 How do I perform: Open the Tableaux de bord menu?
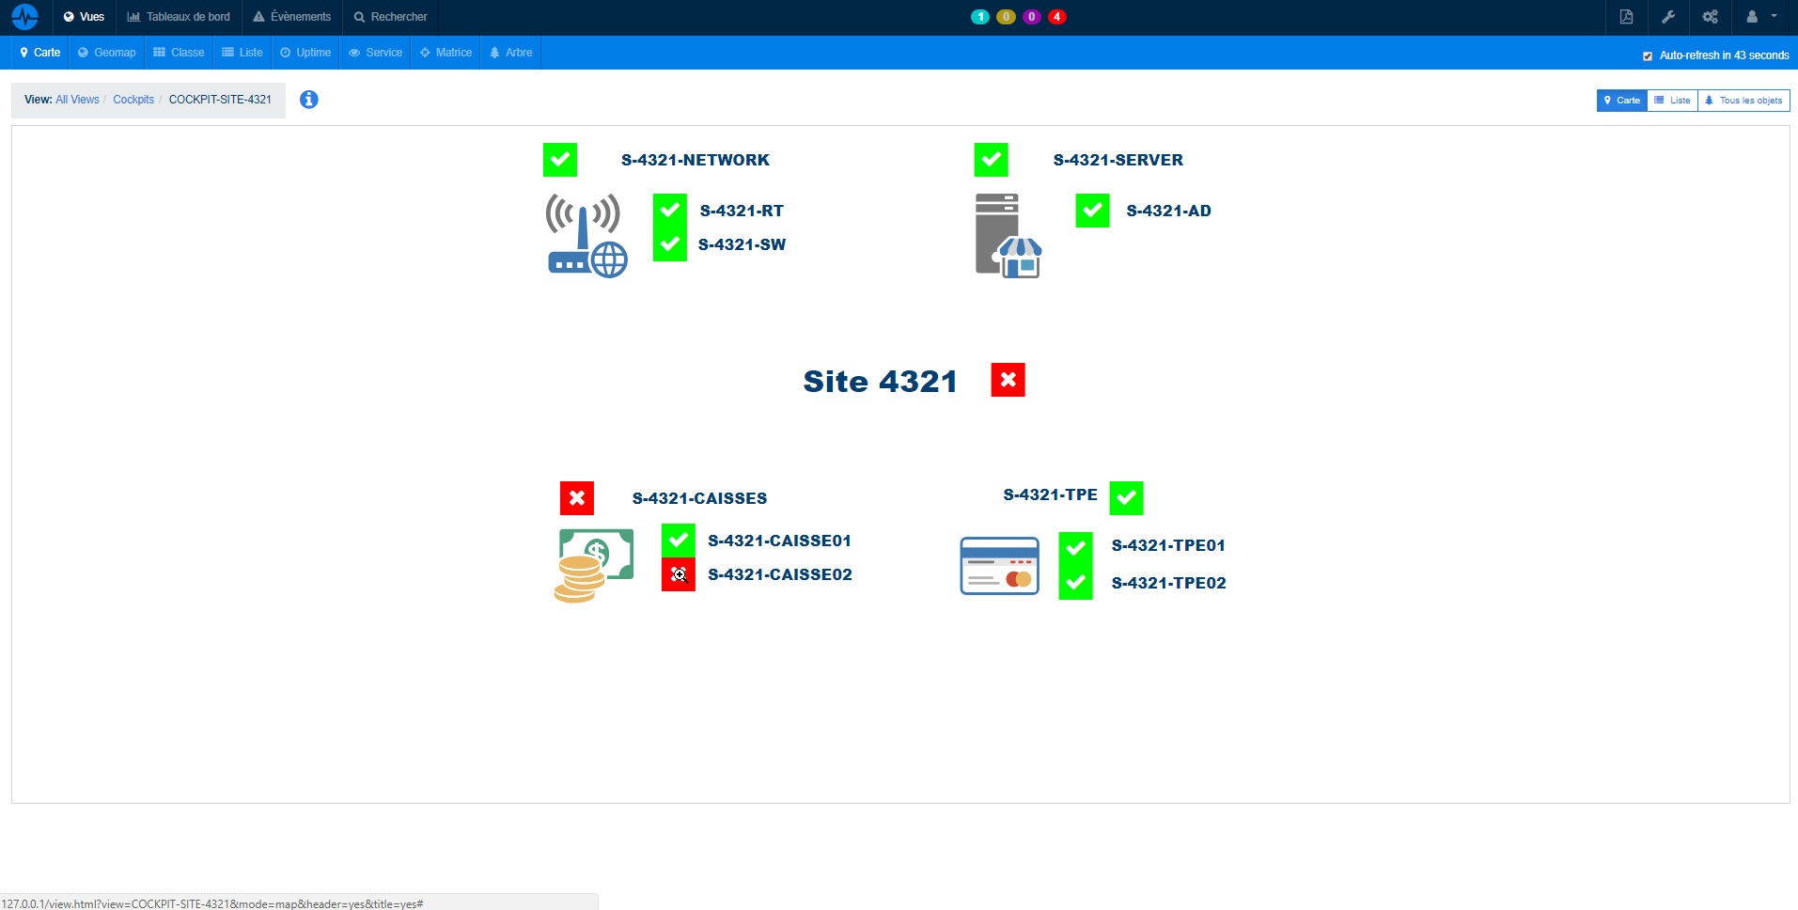click(x=179, y=17)
